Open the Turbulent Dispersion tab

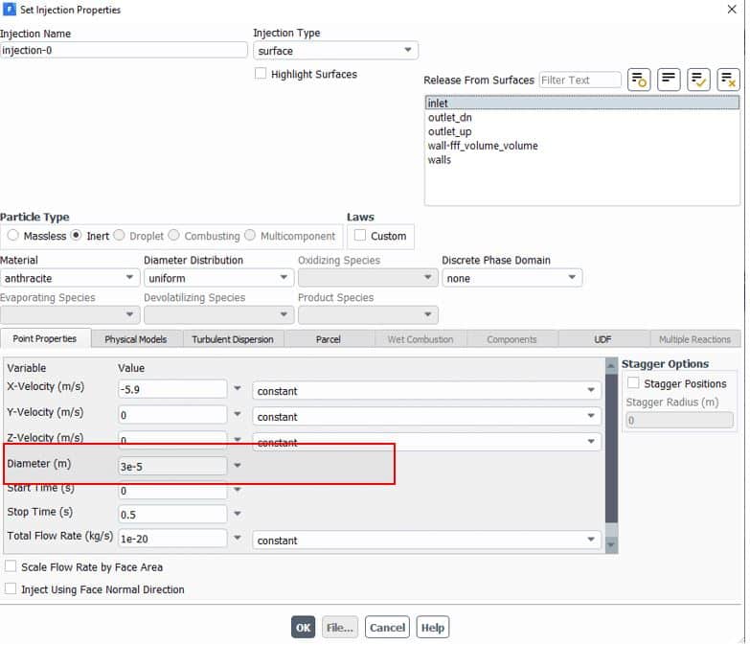[232, 339]
